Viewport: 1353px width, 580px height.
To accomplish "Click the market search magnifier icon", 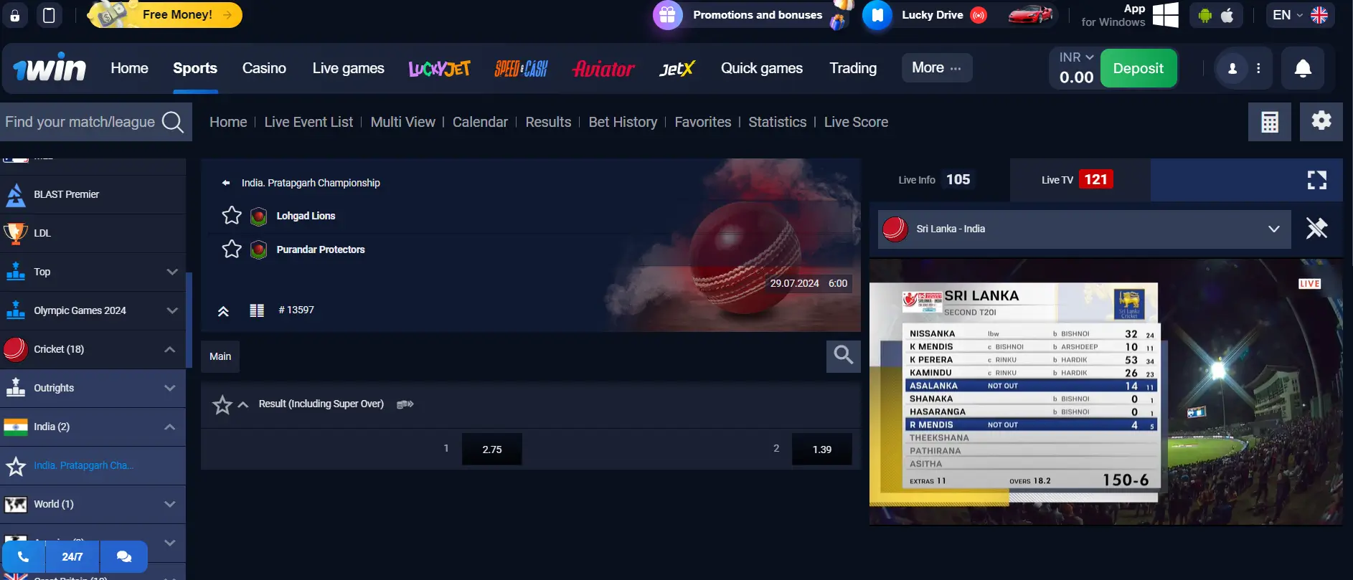I will 843,355.
